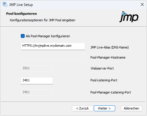Viewport: 147px width, 116px height.
Task: Click the Pool-Listening-Port field showing 3401
Action: (x=37, y=81)
